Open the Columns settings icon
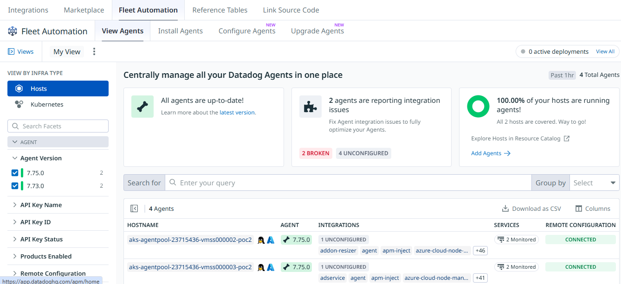Viewport: 621px width, 284px height. pos(578,208)
